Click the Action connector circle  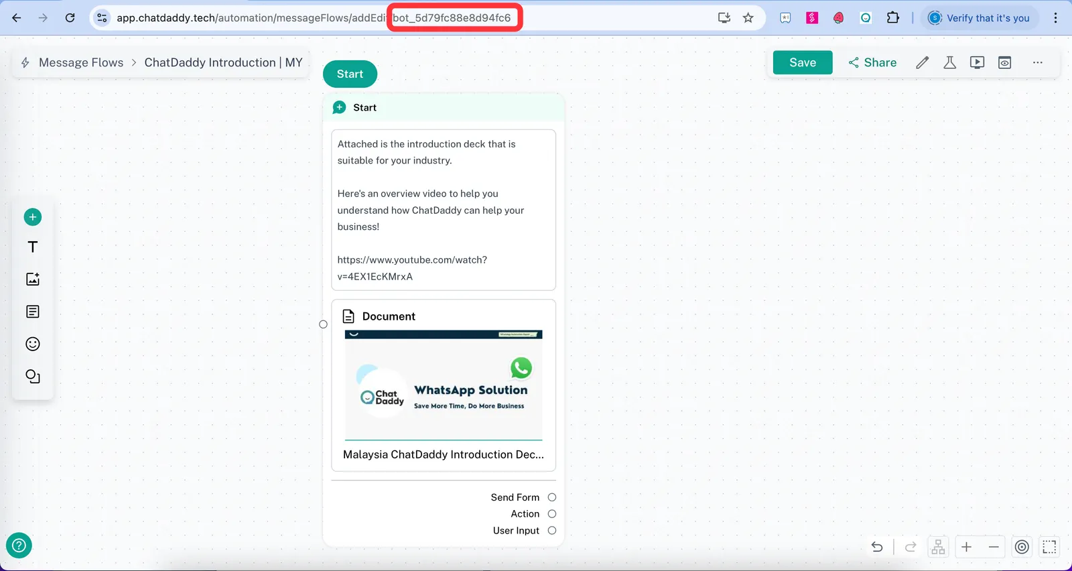point(552,514)
